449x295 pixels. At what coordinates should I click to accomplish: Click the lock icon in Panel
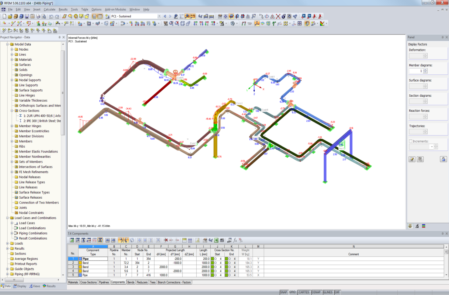(443, 159)
